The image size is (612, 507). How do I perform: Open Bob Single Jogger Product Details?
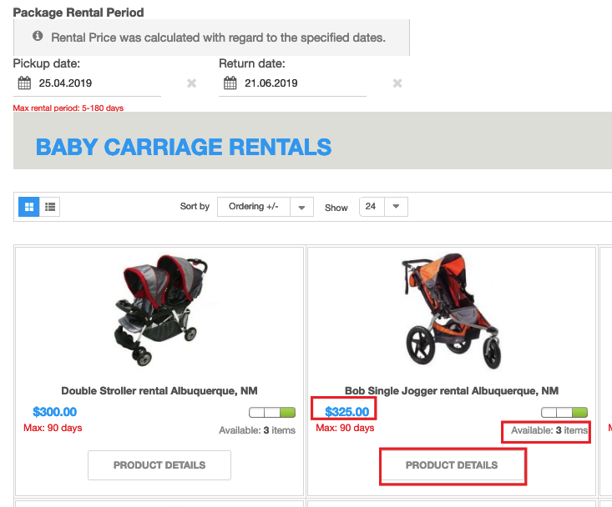452,465
